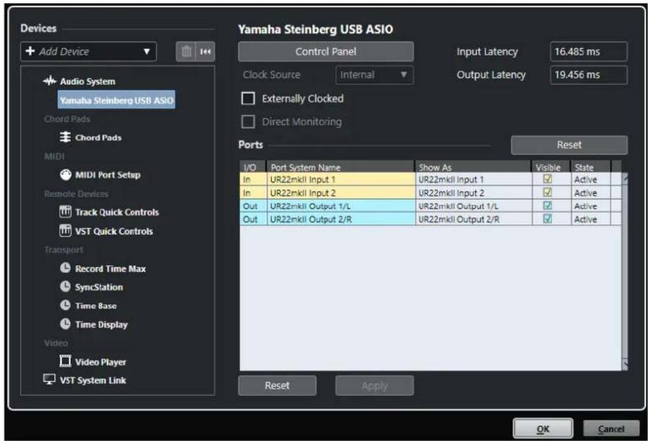The height and width of the screenshot is (441, 648).
Task: Click Port System Name UR22mkII Output 1/L
Action: click(x=340, y=206)
